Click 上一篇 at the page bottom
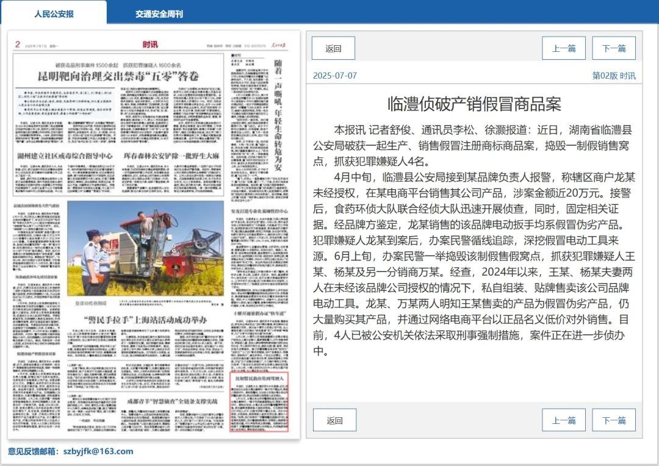The height and width of the screenshot is (466, 659). pos(564,420)
